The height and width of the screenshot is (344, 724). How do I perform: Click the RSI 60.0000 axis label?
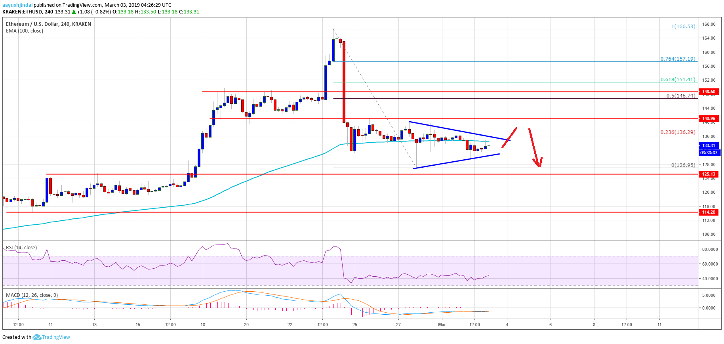pyautogui.click(x=710, y=264)
